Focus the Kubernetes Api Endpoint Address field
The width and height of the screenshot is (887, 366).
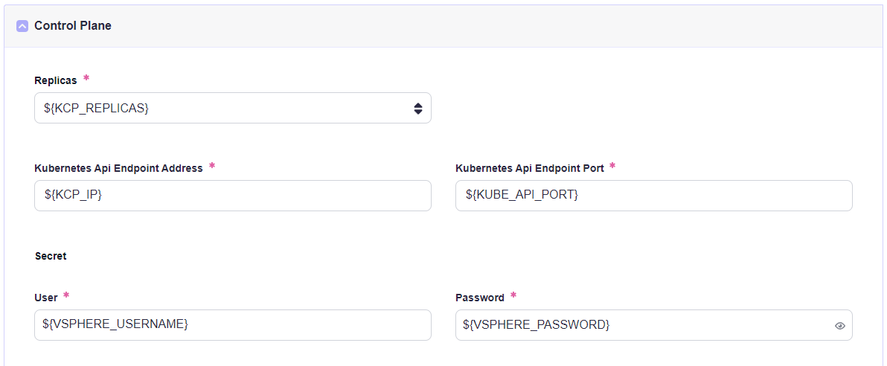232,196
